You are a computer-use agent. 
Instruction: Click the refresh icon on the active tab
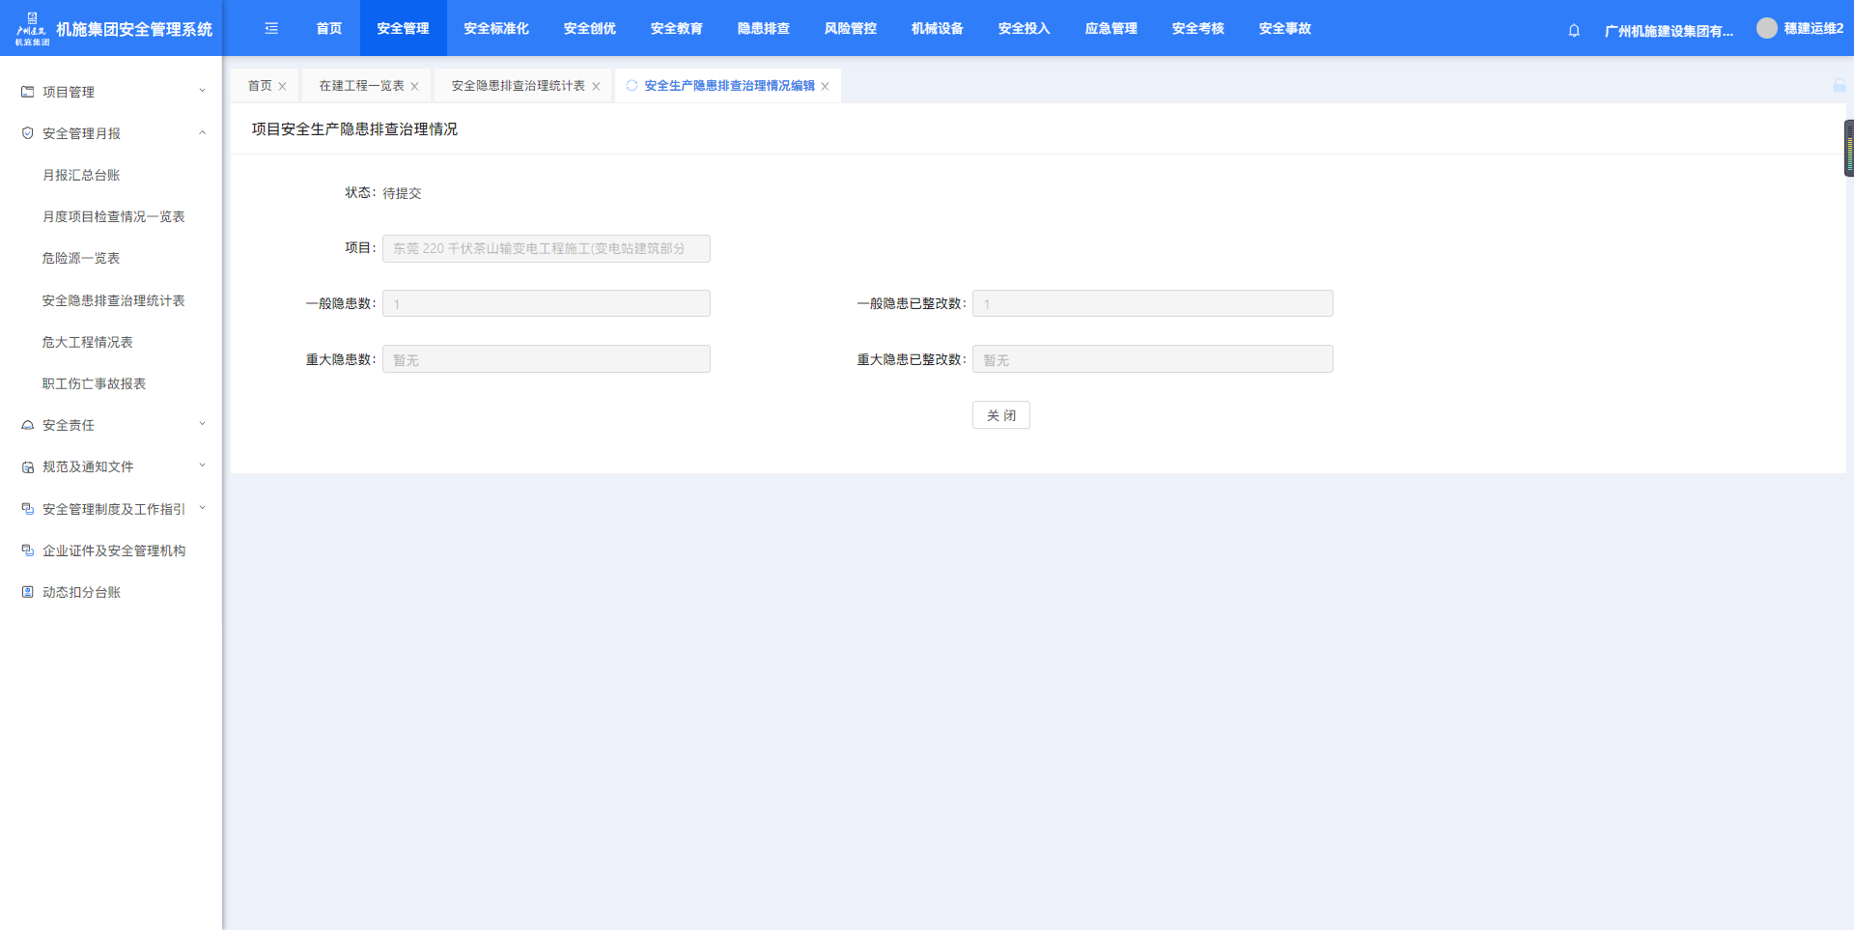coord(632,86)
